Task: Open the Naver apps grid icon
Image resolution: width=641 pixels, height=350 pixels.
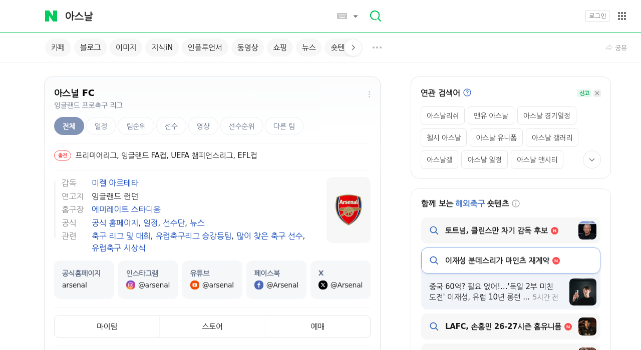Action: [621, 15]
